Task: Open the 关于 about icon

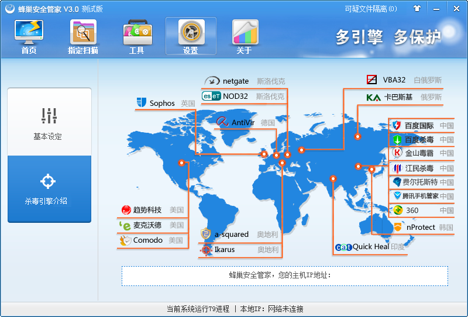Action: [x=245, y=32]
